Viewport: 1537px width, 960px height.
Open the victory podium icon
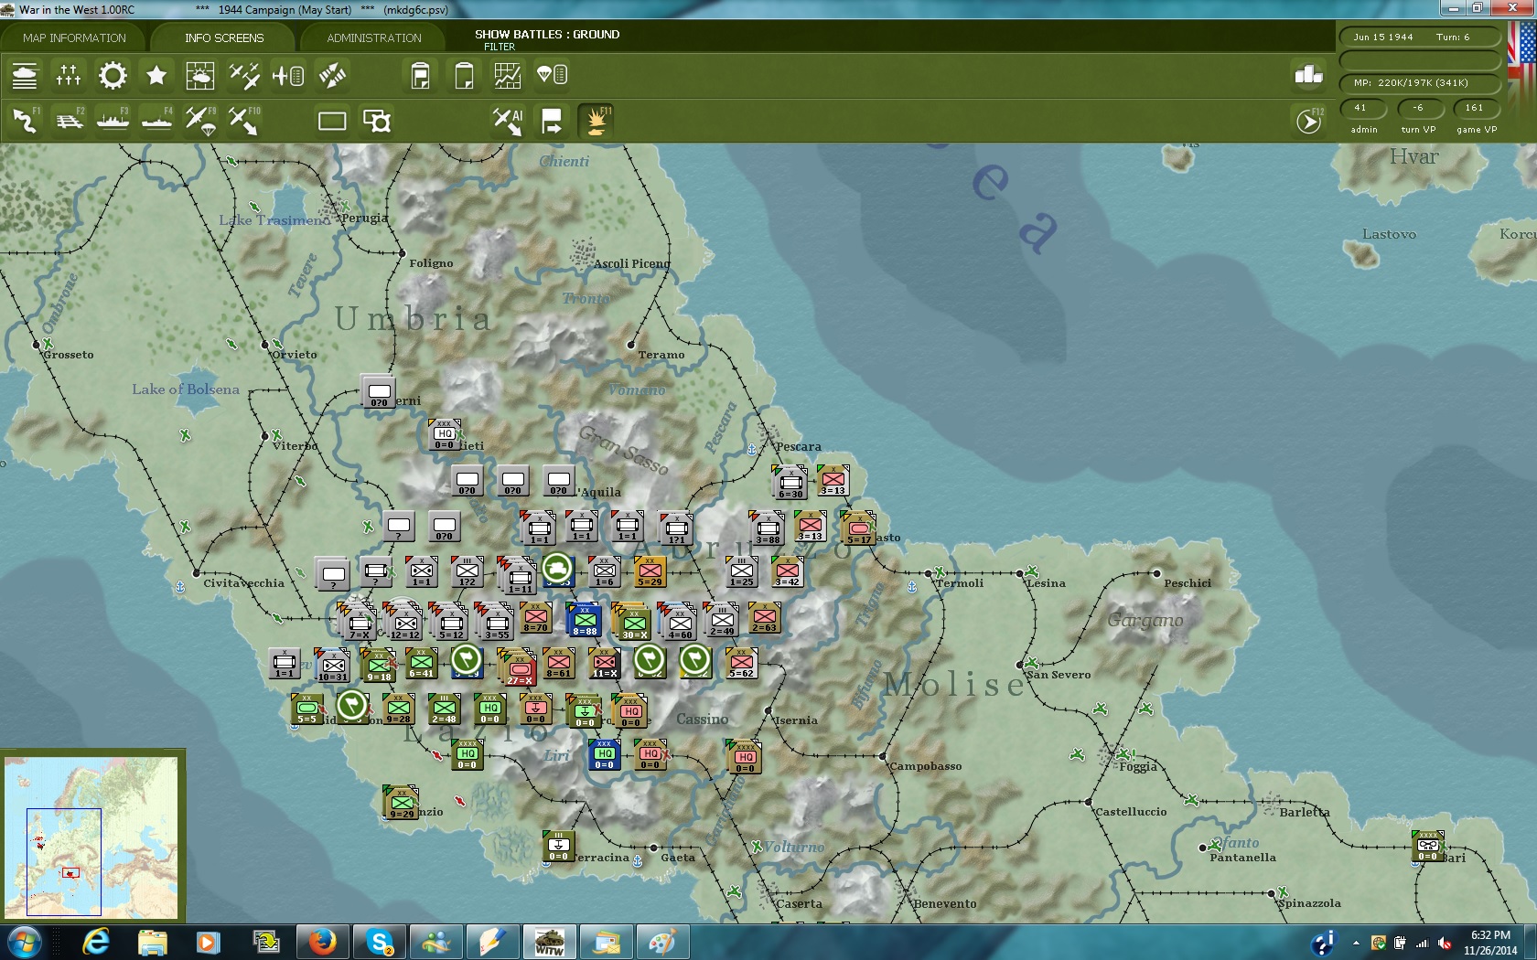[x=1309, y=75]
